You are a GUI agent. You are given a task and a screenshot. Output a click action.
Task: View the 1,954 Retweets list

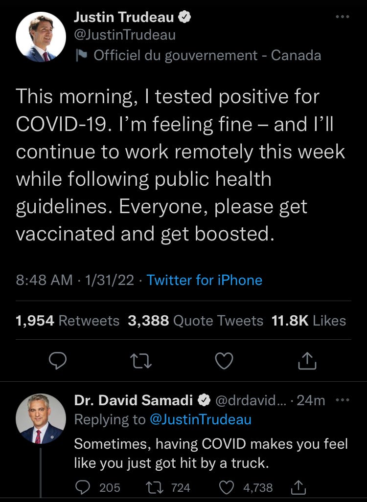pyautogui.click(x=68, y=321)
